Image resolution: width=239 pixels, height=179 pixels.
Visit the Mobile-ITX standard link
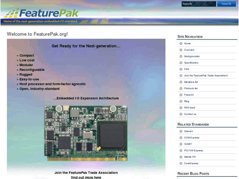(x=190, y=157)
